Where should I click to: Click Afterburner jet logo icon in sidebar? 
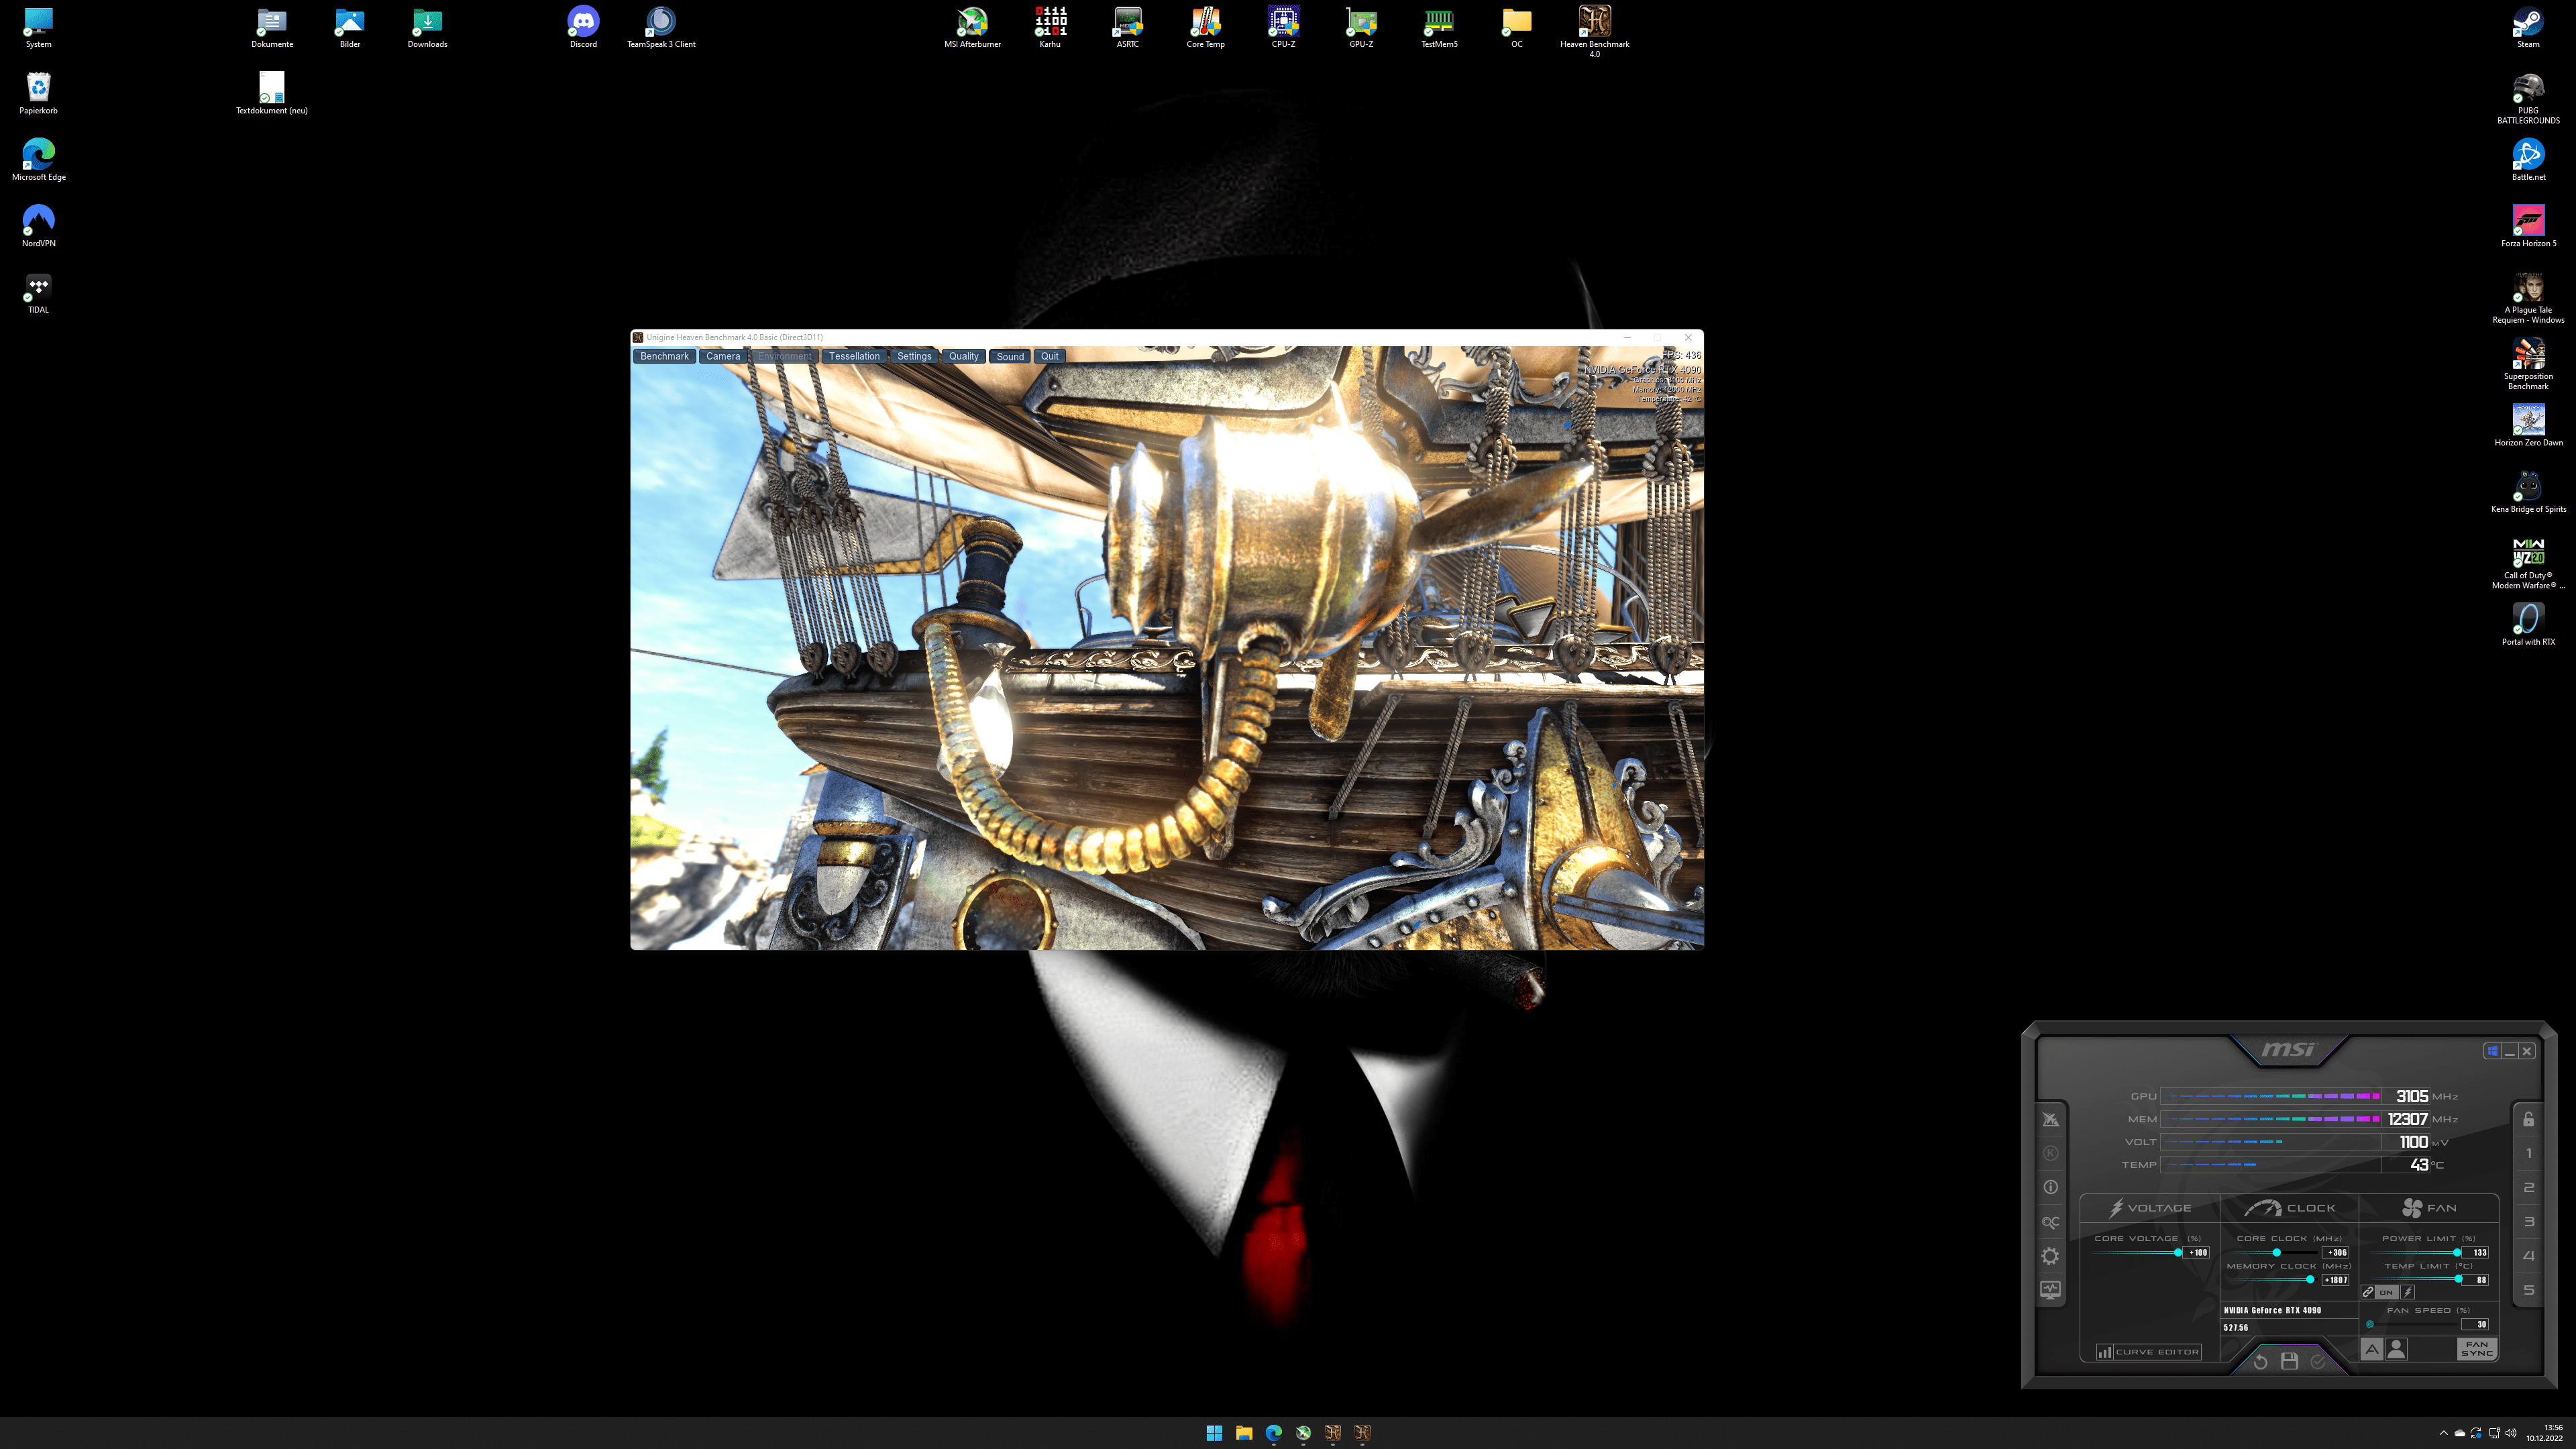(2050, 1120)
